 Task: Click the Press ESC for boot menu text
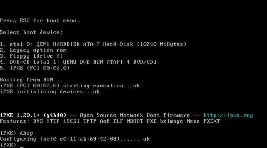[40, 21]
